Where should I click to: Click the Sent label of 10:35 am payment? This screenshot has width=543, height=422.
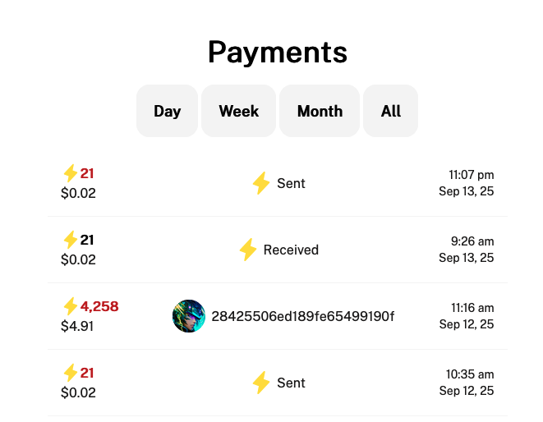point(291,383)
